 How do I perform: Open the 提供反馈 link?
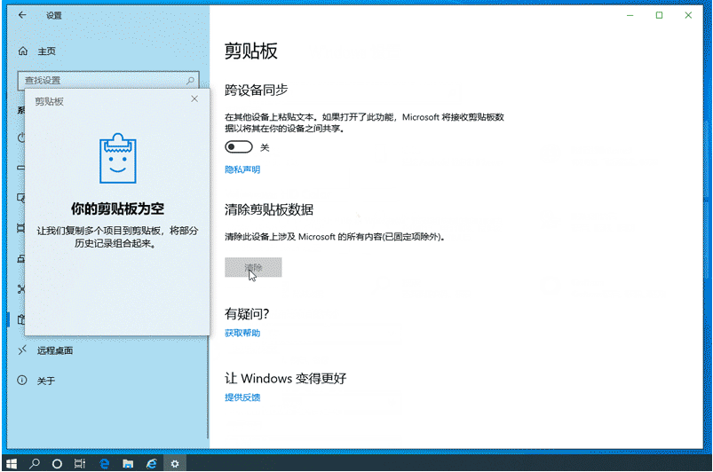coord(242,397)
